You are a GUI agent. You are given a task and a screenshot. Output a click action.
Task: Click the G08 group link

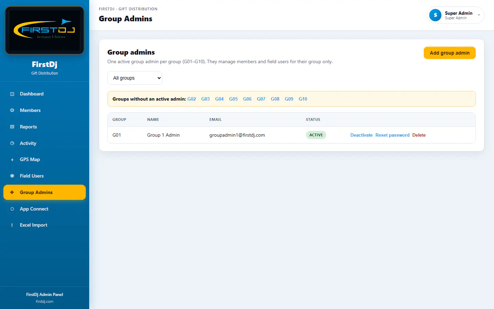point(275,99)
